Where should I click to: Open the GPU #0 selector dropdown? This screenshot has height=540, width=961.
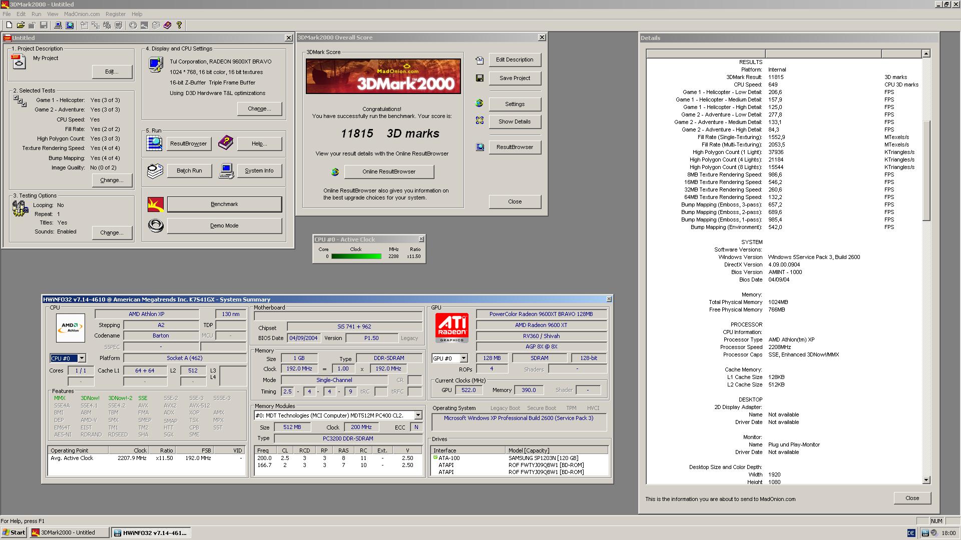pos(463,358)
